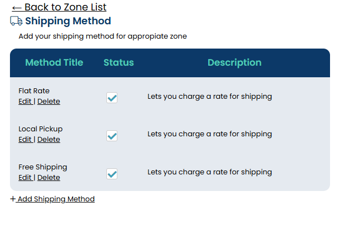This screenshot has width=340, height=234.
Task: Click the Shipping Method page heading
Action: pos(68,21)
